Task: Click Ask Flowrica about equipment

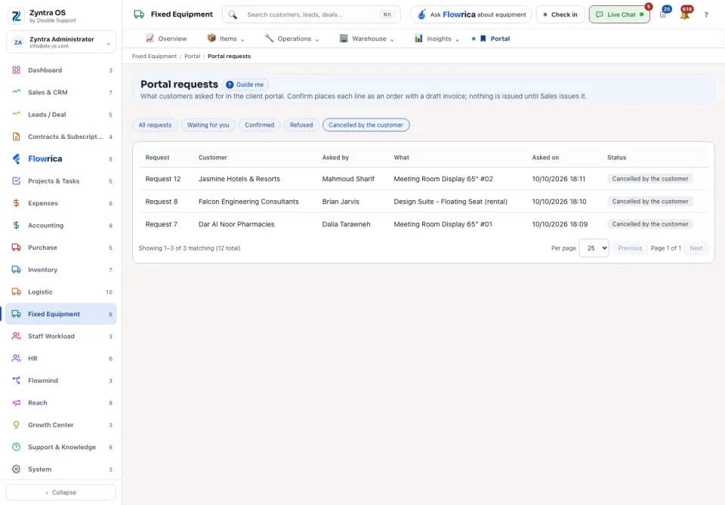Action: point(471,14)
